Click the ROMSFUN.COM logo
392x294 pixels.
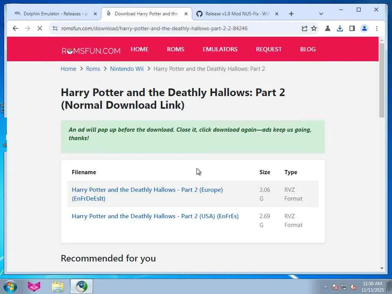coord(91,51)
